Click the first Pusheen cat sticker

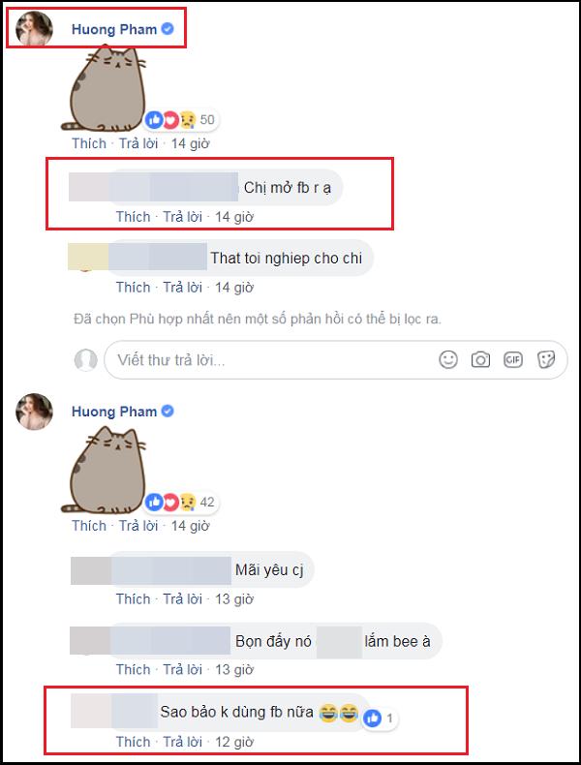104,88
